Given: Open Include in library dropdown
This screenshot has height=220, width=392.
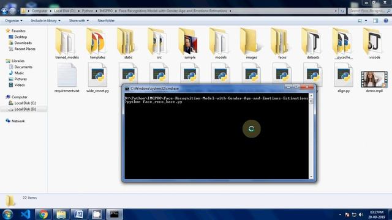Looking at the screenshot, I should (45, 20).
